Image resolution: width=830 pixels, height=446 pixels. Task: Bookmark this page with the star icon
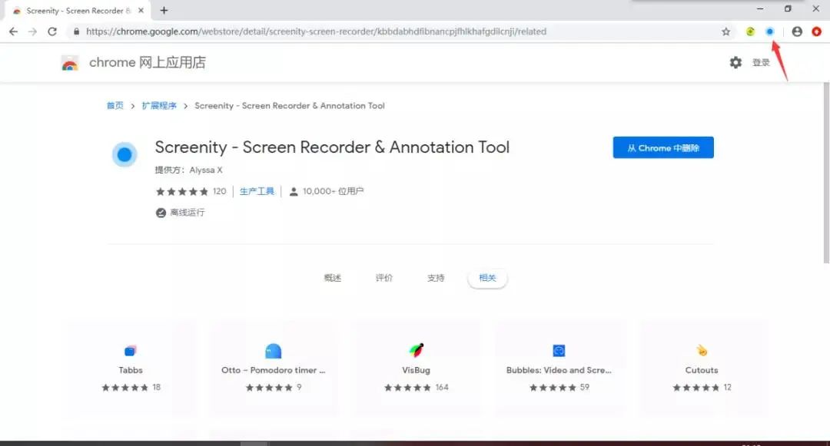tap(725, 31)
